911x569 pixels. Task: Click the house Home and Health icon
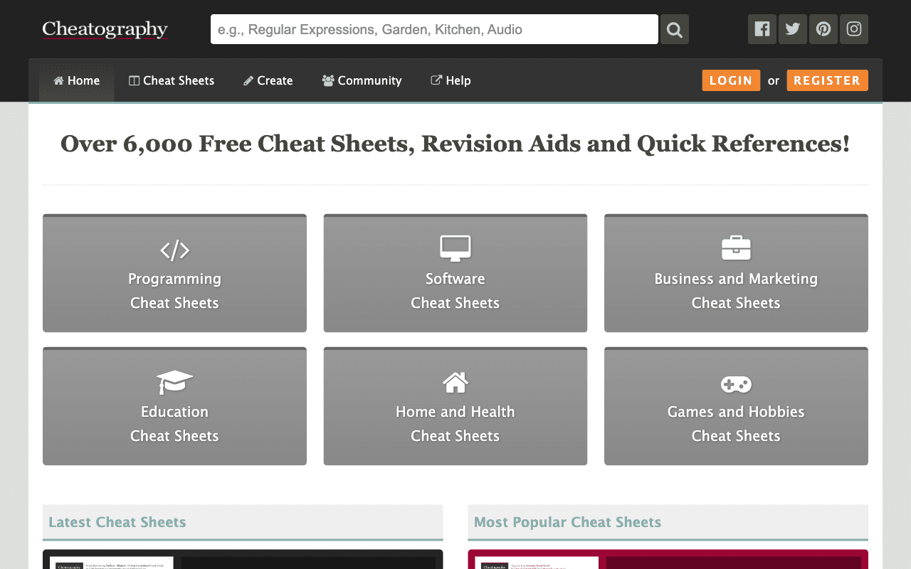click(455, 383)
